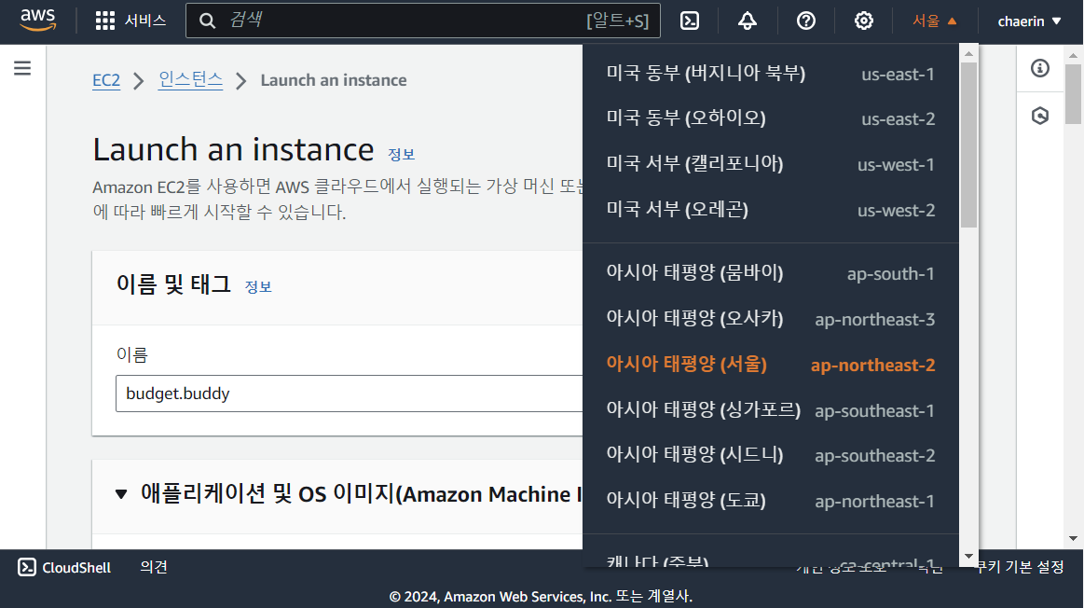Open 쿠키 기본 설정 in footer
1084x608 pixels.
click(x=1020, y=567)
